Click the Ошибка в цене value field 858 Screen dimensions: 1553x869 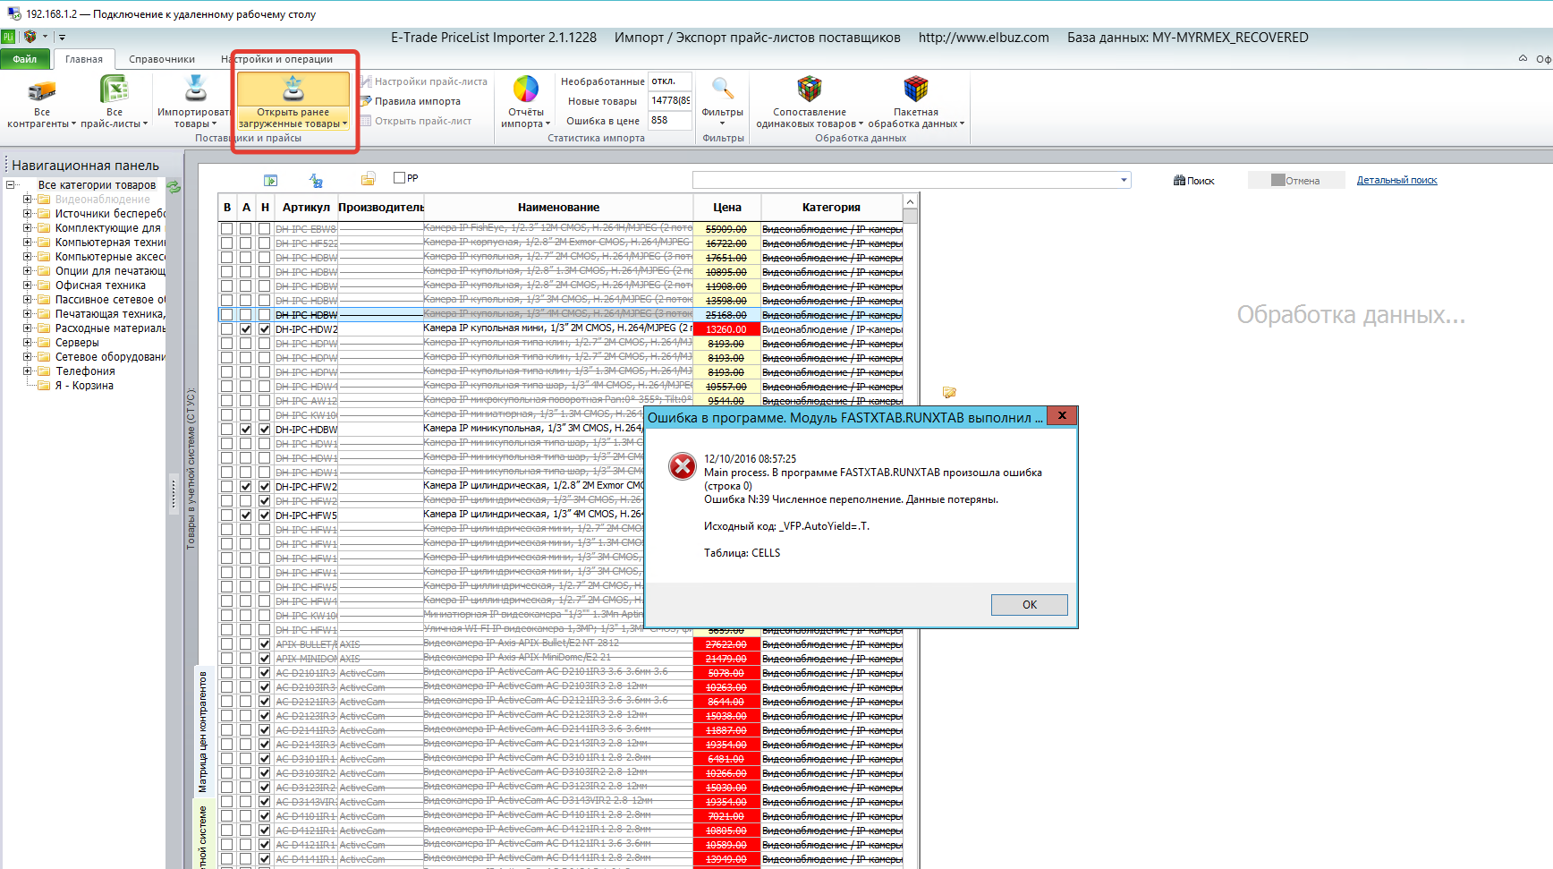[x=670, y=121]
